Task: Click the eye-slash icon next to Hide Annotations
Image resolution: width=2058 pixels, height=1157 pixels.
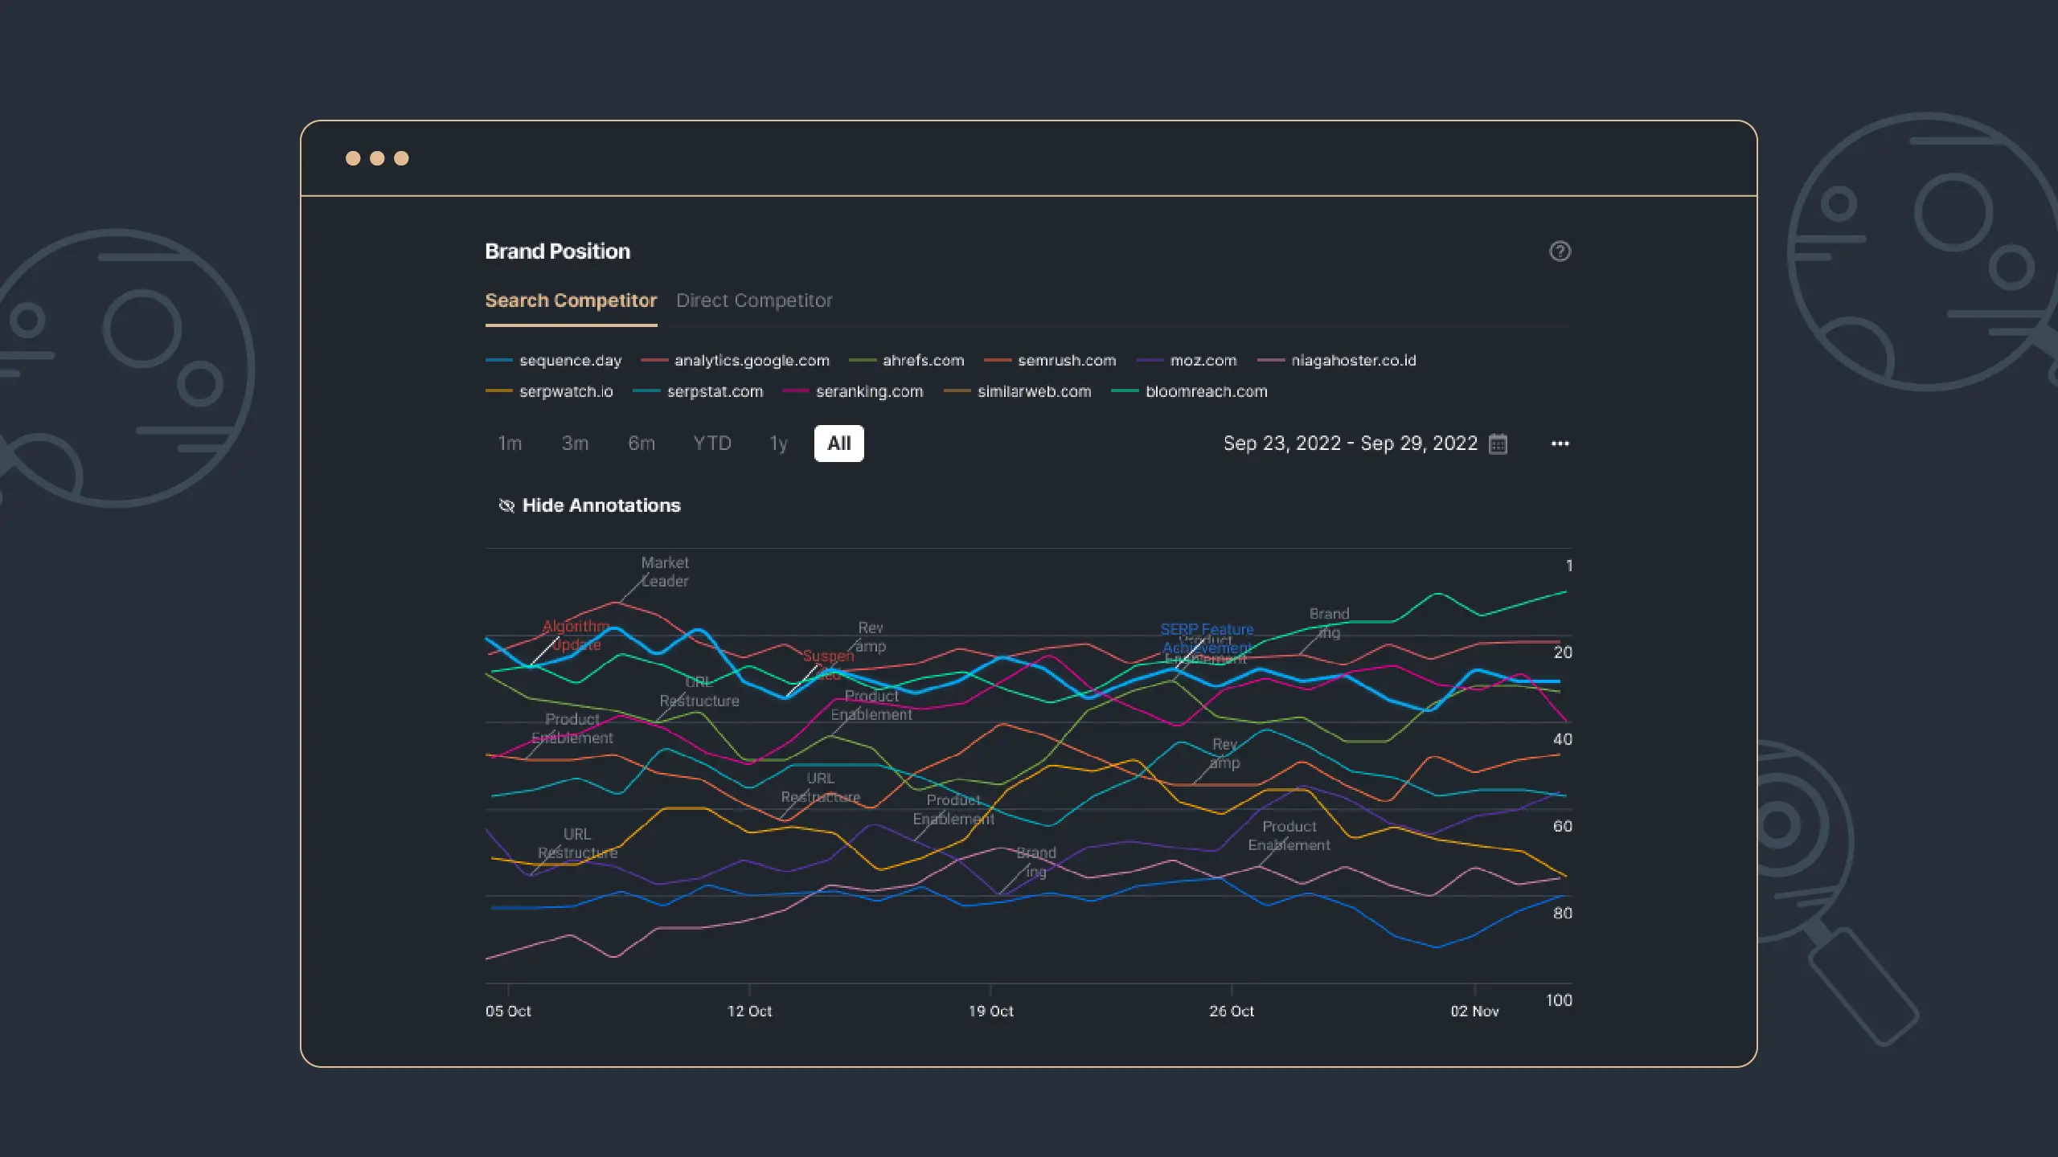Action: (x=506, y=505)
